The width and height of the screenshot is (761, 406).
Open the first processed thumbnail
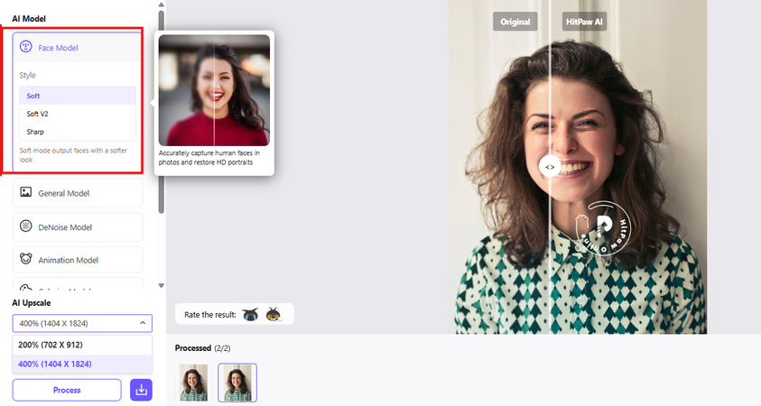click(x=194, y=383)
